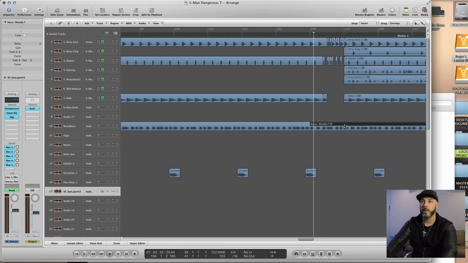Open the Drag mode dropdown
The width and height of the screenshot is (468, 263).
[399, 23]
